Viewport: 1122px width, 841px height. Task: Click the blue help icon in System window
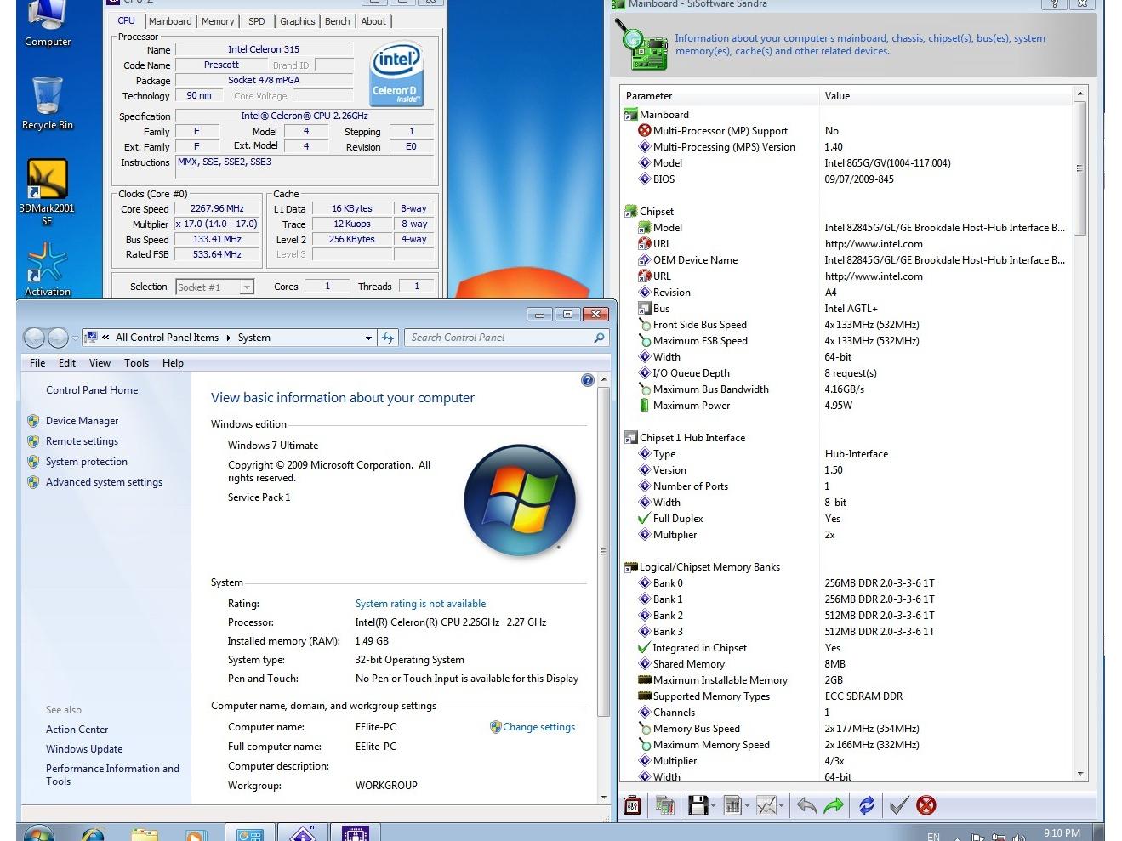[x=587, y=380]
